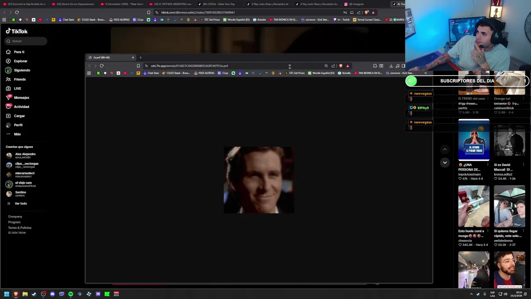Click back arrow in front browser window
The height and width of the screenshot is (299, 531).
point(89,66)
